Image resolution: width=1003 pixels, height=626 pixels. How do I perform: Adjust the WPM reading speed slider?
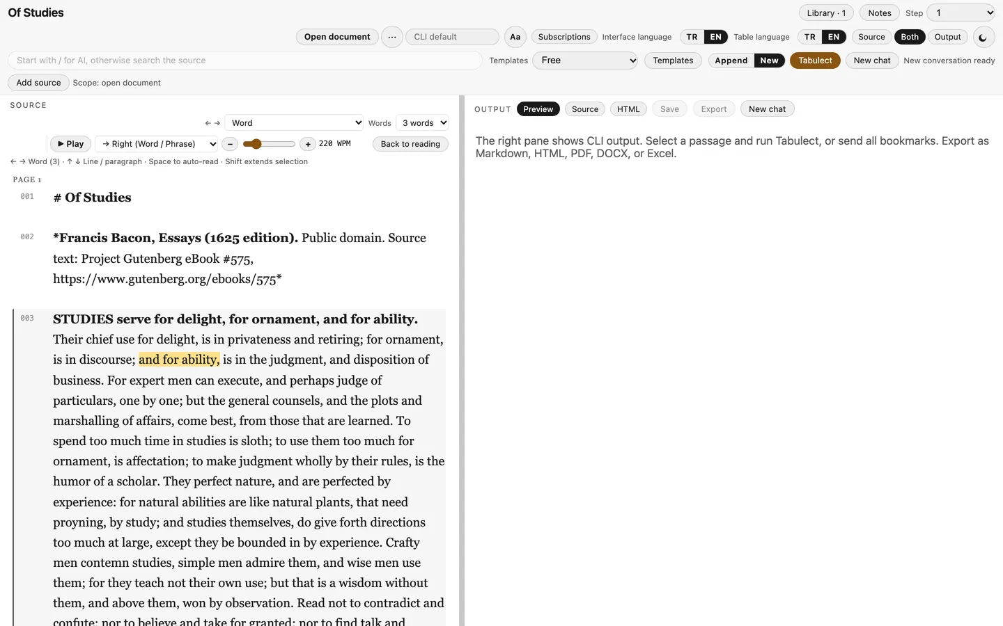pyautogui.click(x=269, y=144)
